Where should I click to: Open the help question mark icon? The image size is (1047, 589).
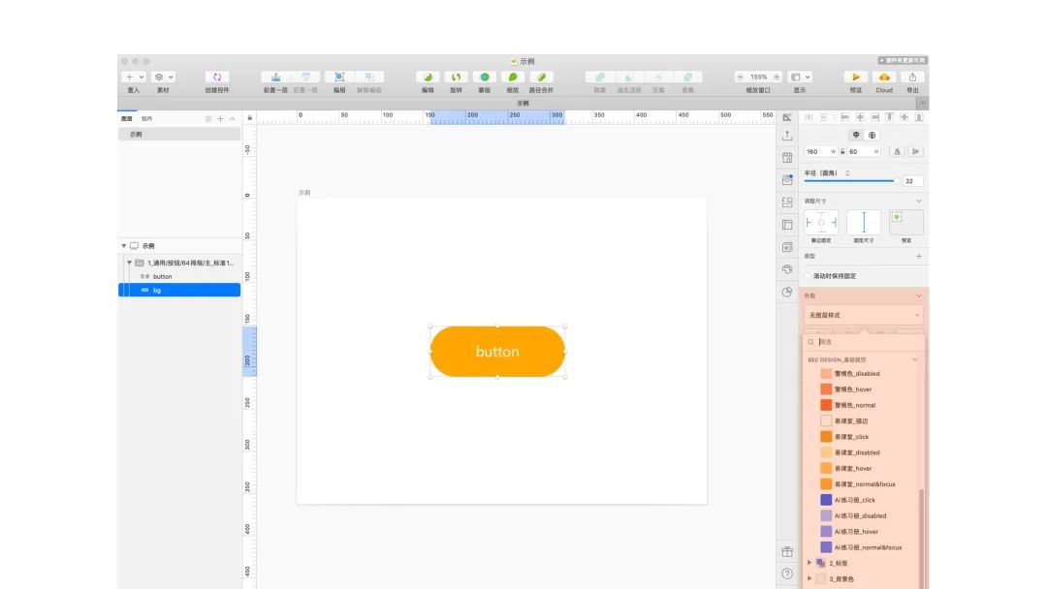[x=787, y=573]
